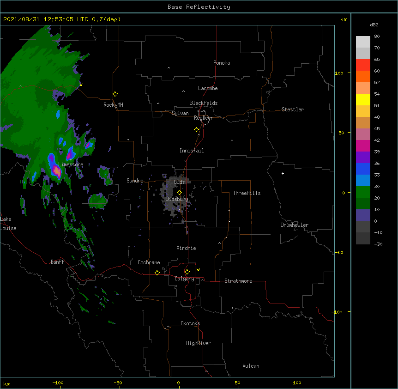Click the yellow marker below Cochrane
Image resolution: width=398 pixels, height=389 pixels.
(x=157, y=273)
